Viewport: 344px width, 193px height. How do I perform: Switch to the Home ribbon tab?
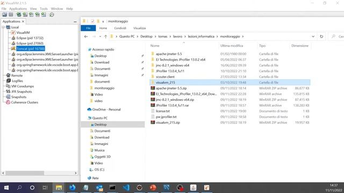[x=103, y=28]
